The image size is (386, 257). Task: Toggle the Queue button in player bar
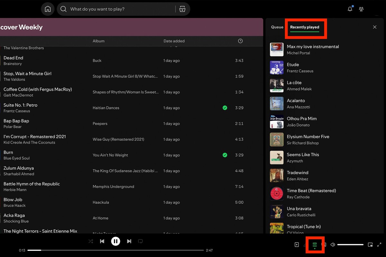[x=315, y=245]
